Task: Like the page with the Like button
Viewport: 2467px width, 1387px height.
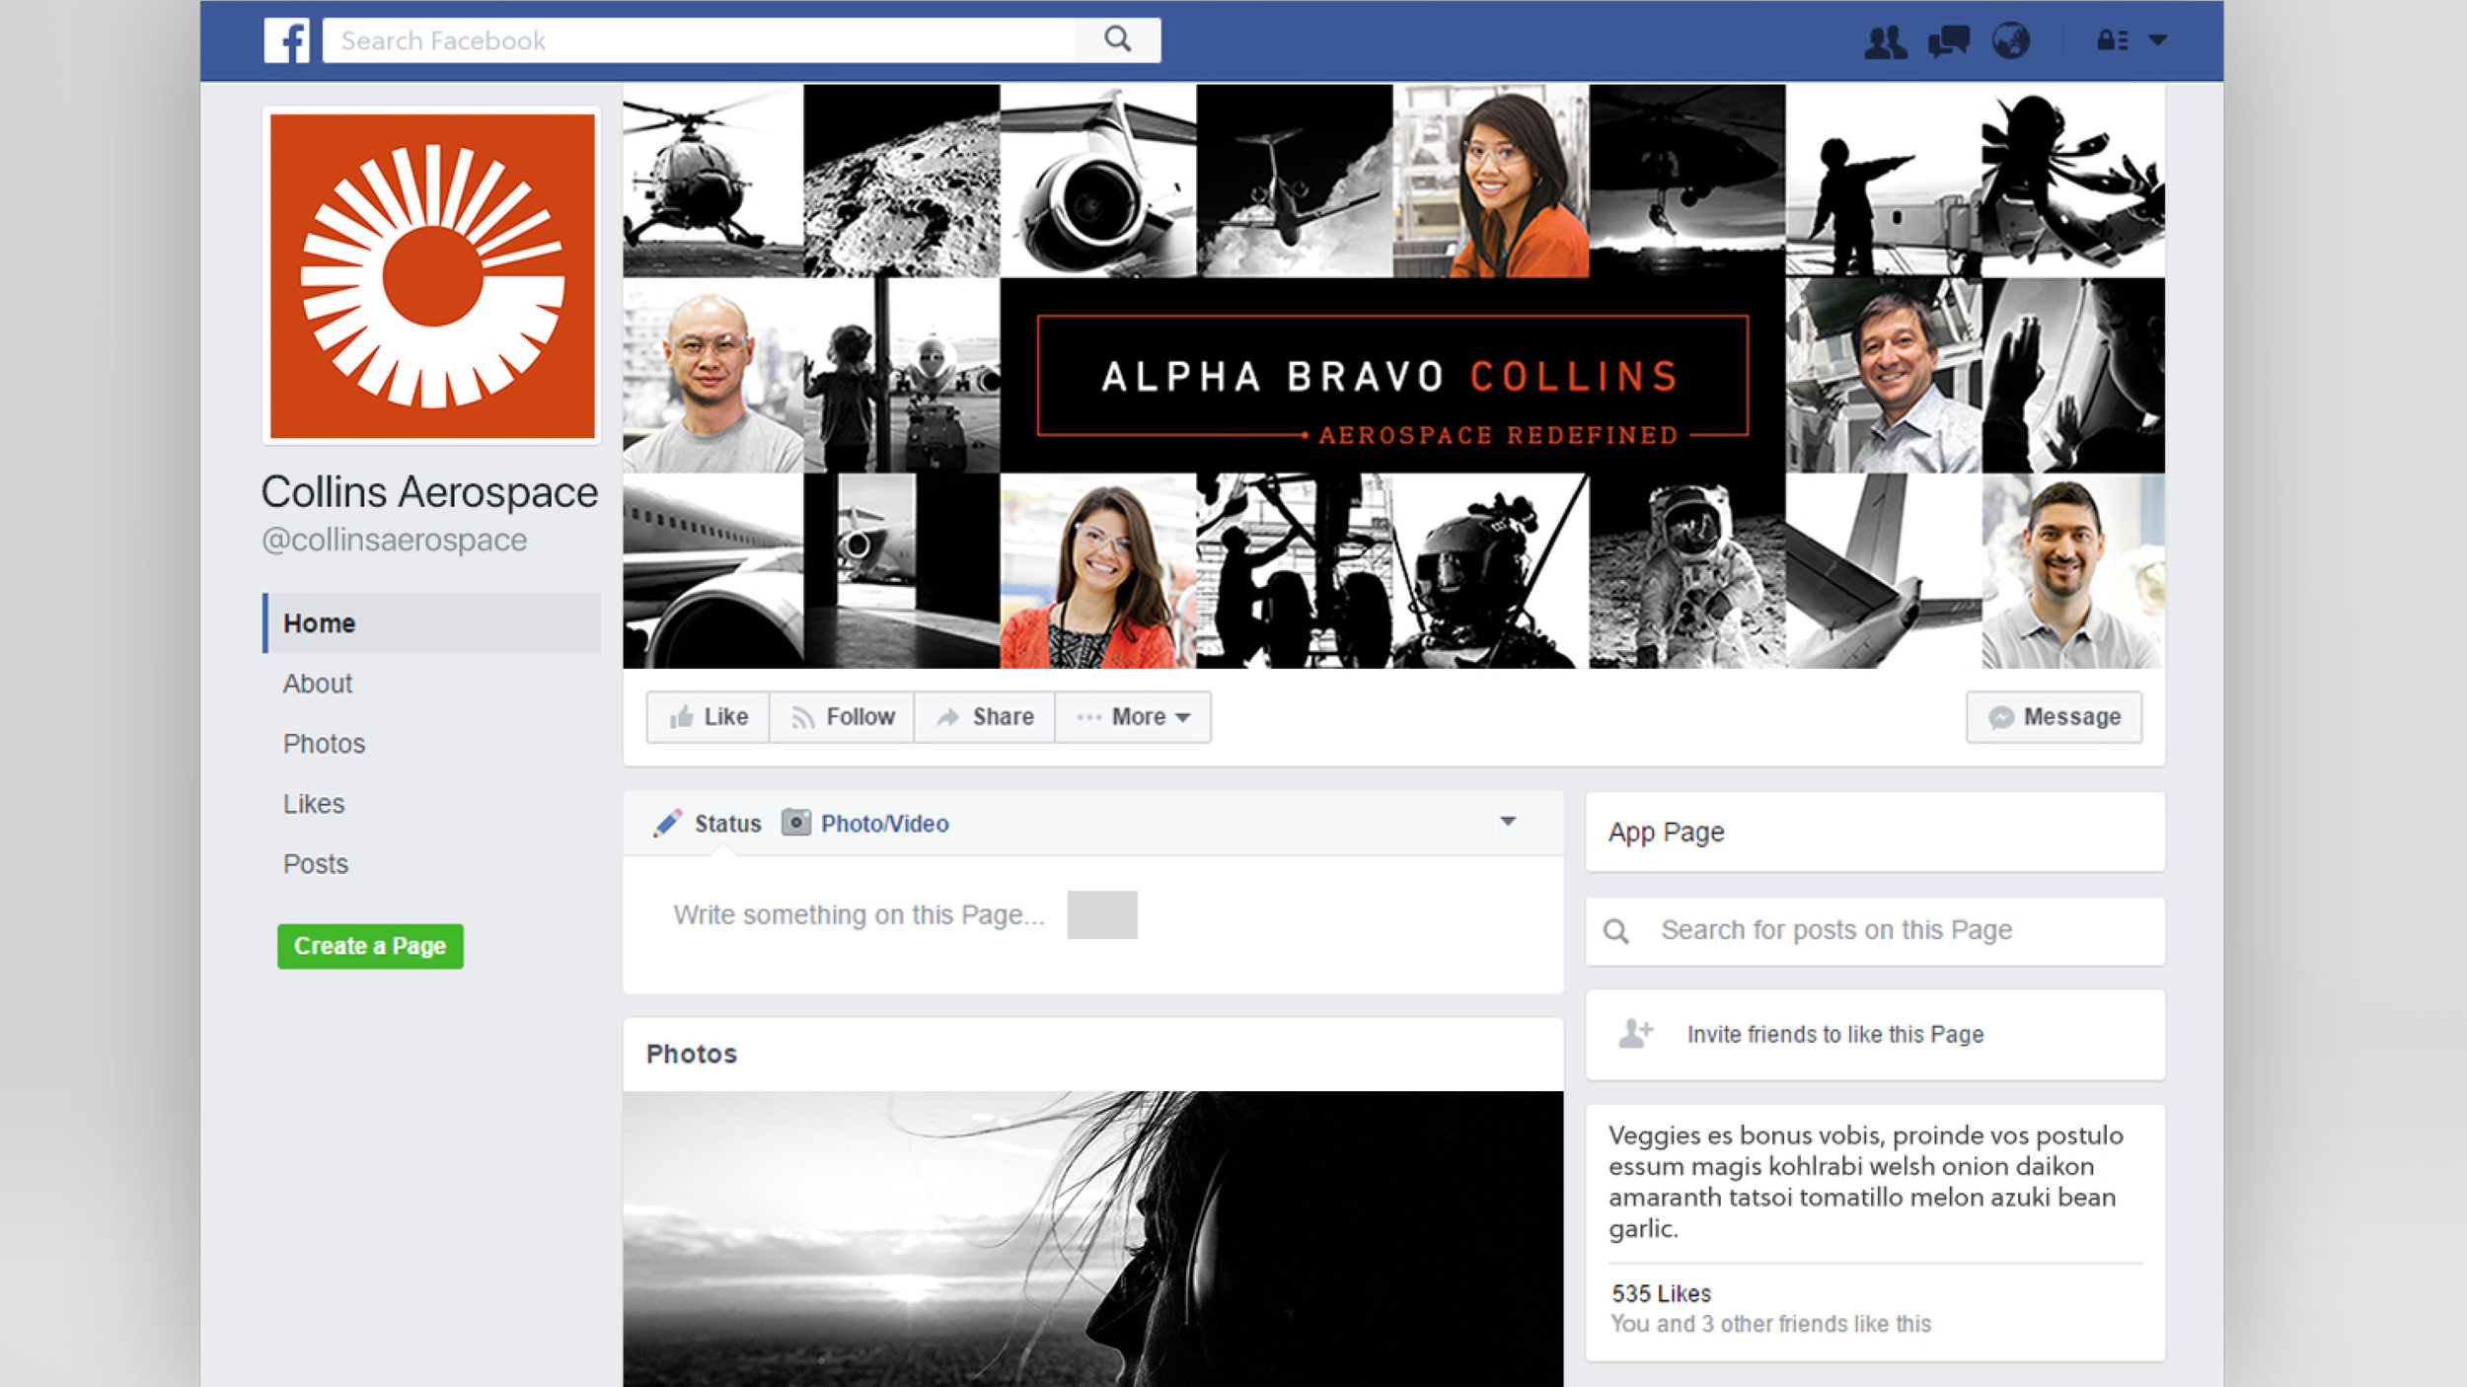Action: point(708,716)
